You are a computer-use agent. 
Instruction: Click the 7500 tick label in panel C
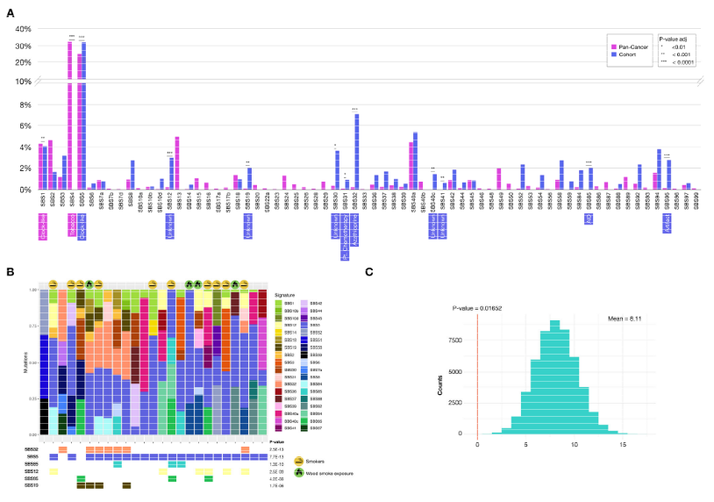click(455, 341)
